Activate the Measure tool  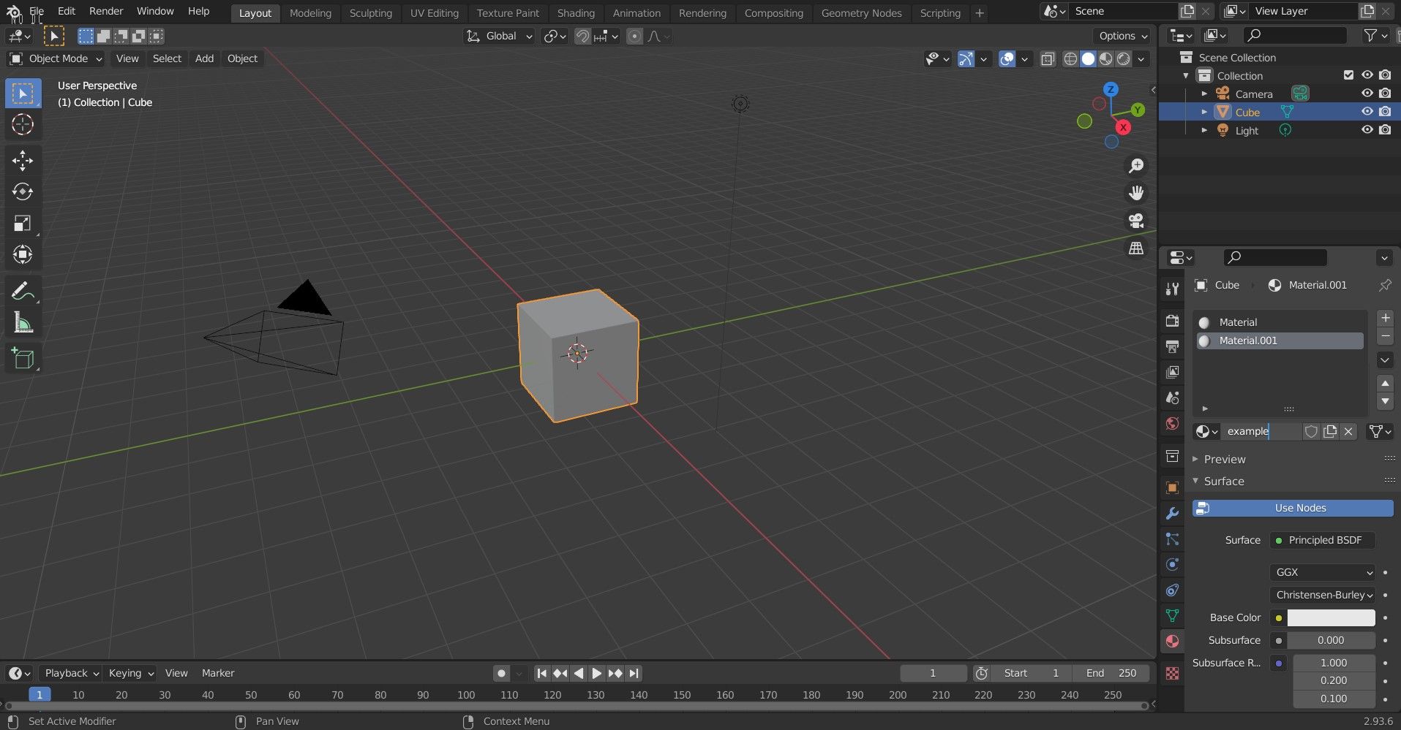coord(23,323)
